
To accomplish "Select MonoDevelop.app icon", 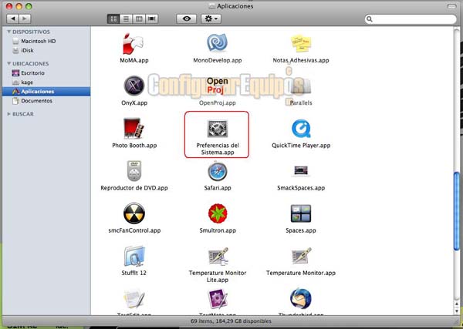I will tap(218, 43).
